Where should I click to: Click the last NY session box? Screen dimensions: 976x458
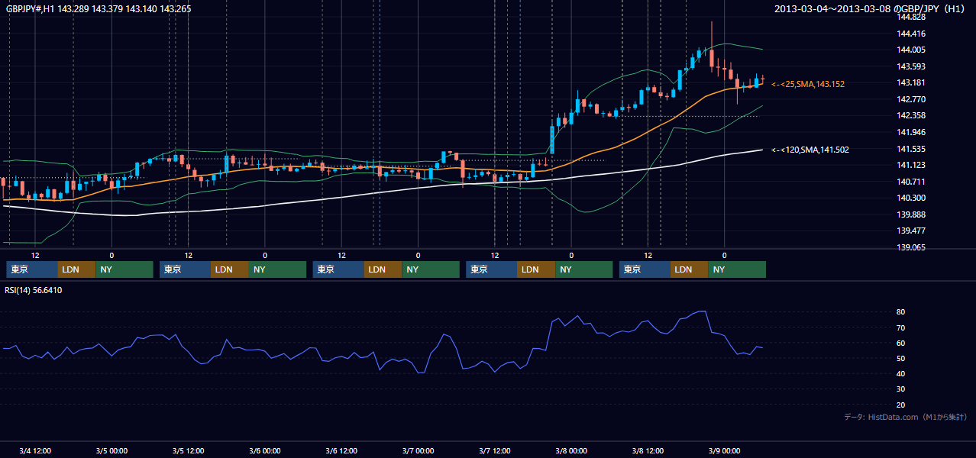(x=737, y=269)
